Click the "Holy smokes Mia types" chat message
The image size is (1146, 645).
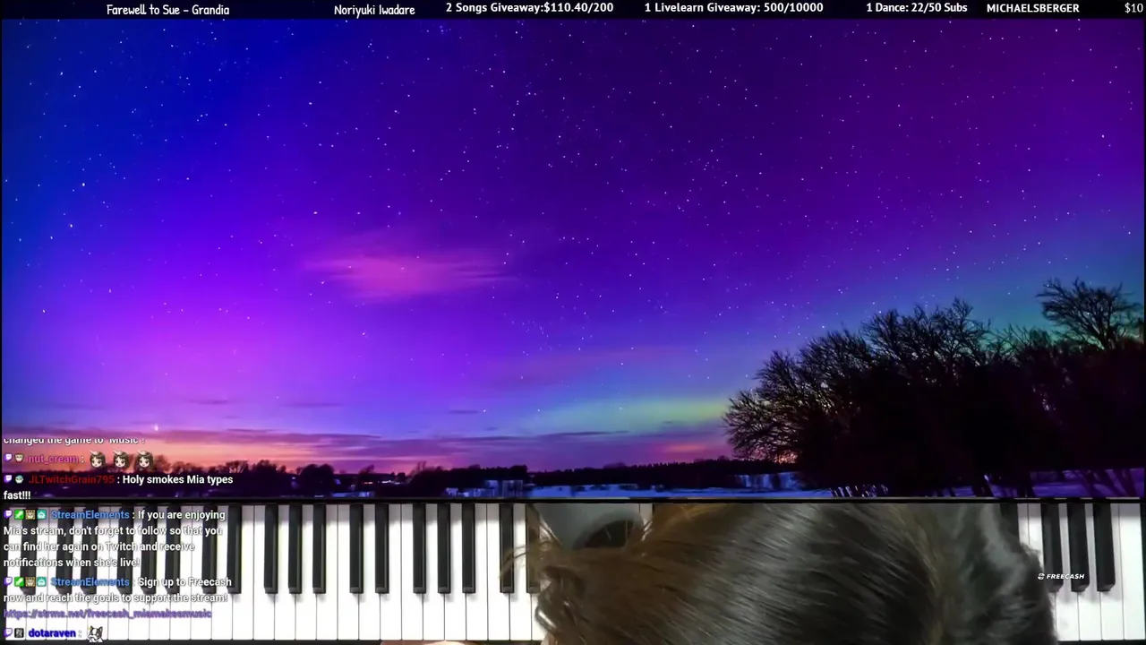[177, 479]
